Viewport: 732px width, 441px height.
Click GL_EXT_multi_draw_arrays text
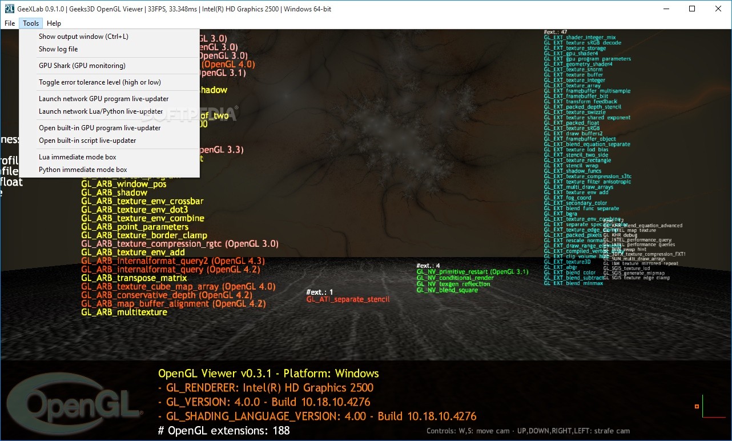coord(578,187)
